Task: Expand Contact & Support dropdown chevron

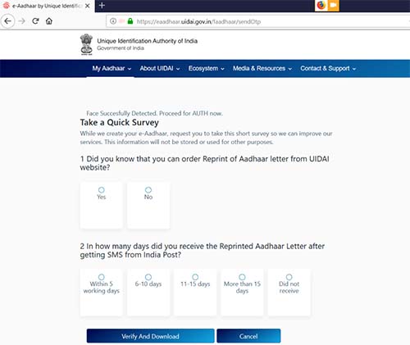Action: 354,69
